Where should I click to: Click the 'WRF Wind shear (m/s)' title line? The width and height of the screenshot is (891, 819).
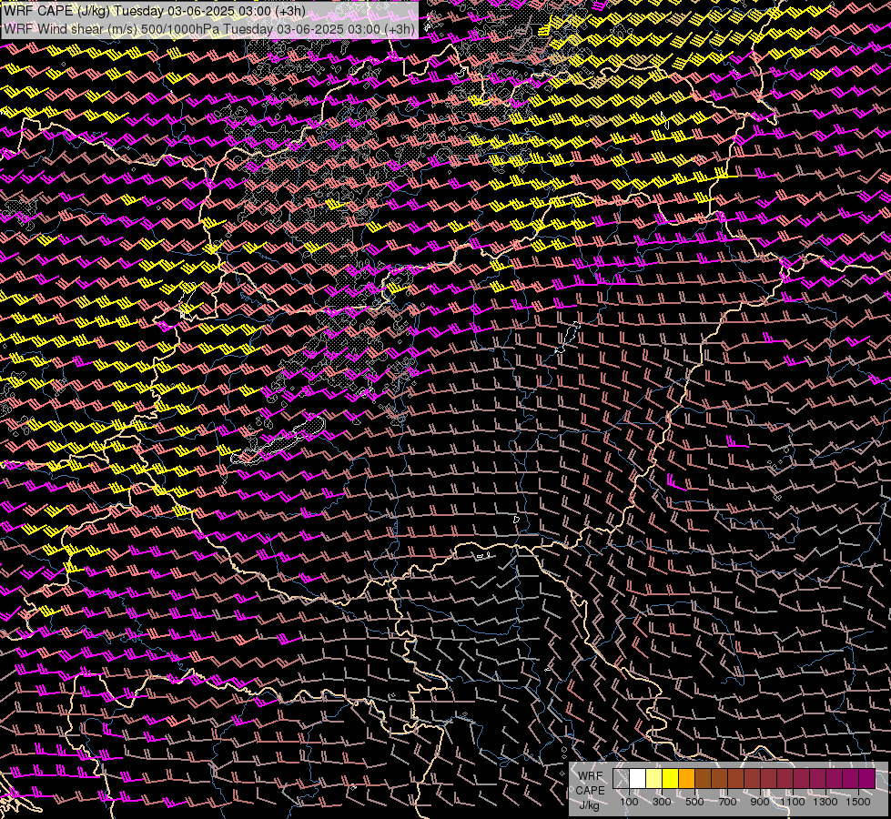pyautogui.click(x=209, y=28)
